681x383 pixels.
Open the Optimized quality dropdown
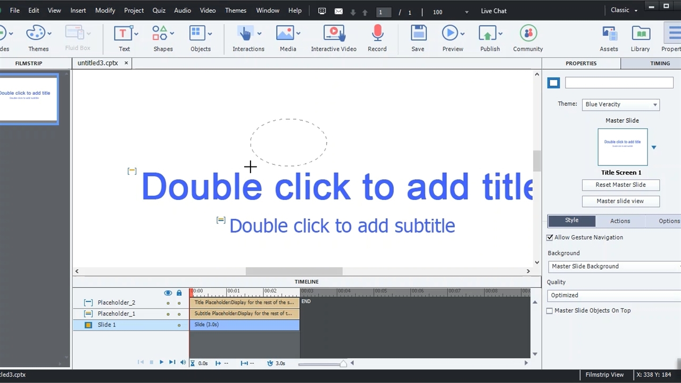click(614, 295)
